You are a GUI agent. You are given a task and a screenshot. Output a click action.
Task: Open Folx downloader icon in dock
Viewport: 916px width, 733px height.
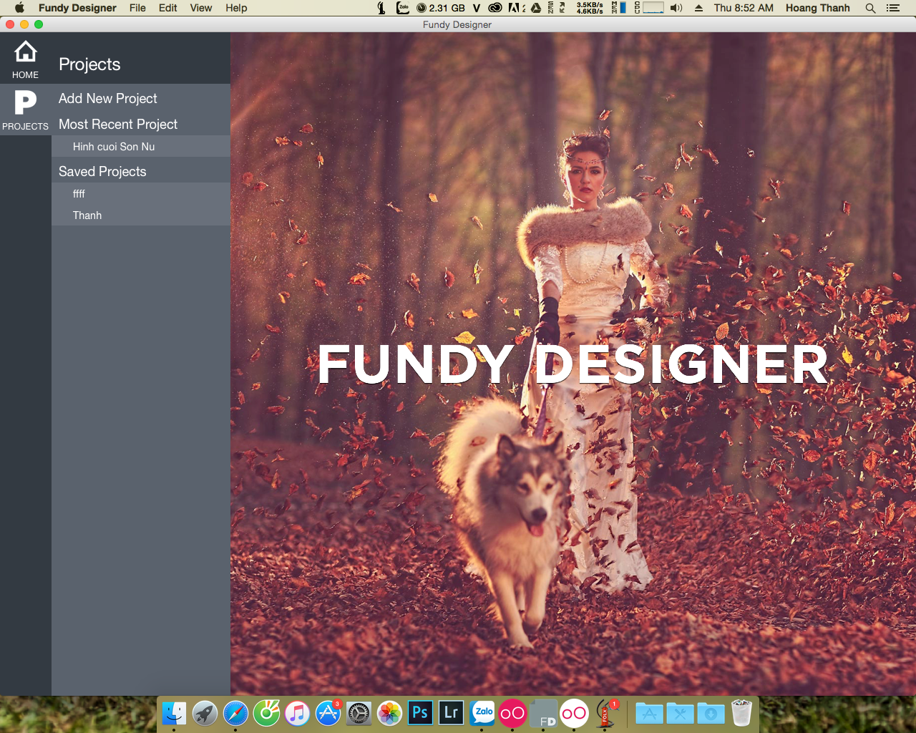[605, 713]
